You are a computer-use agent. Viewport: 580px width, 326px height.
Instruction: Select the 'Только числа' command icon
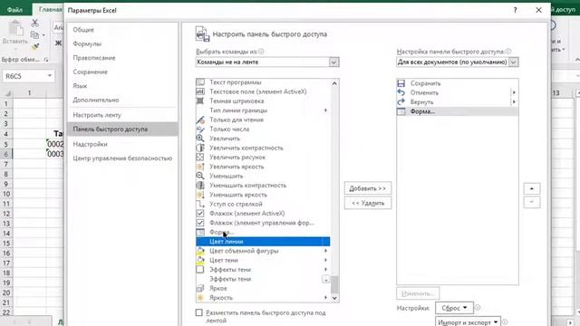click(x=200, y=129)
